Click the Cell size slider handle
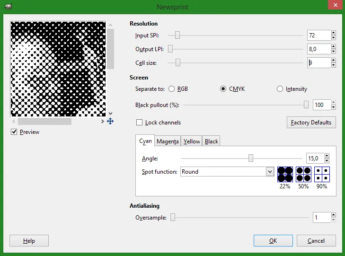 [x=178, y=62]
